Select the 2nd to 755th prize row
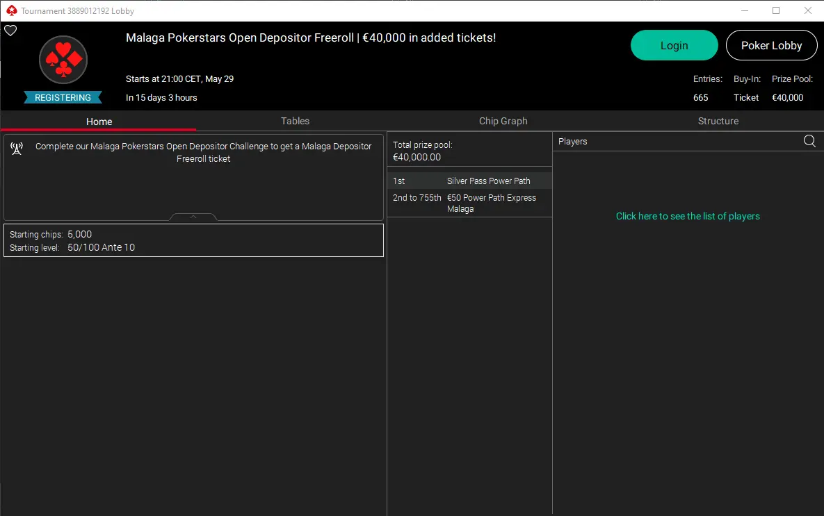 469,203
